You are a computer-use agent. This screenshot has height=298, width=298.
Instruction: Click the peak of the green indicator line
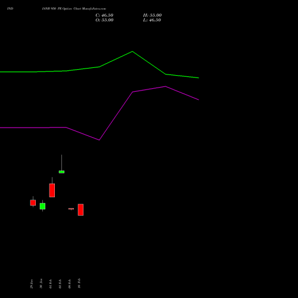click(x=132, y=51)
